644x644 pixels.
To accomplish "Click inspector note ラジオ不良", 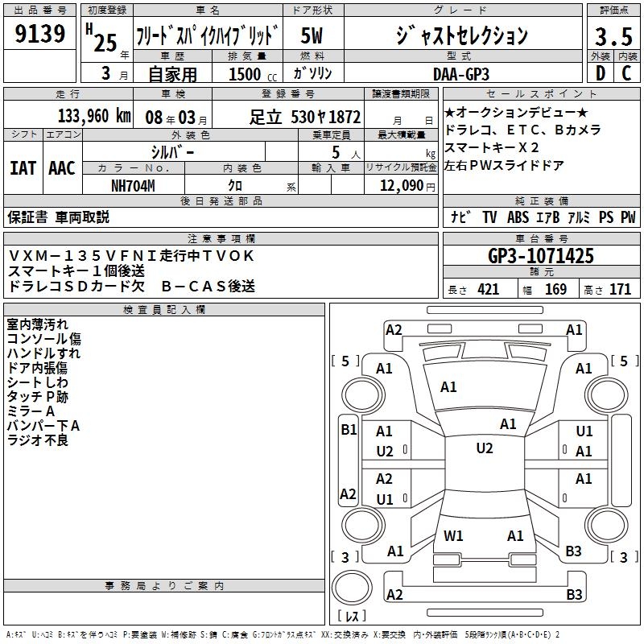I will click(37, 440).
